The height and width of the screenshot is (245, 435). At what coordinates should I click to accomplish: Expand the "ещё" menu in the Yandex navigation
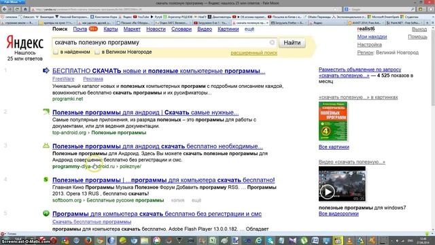coord(249,29)
